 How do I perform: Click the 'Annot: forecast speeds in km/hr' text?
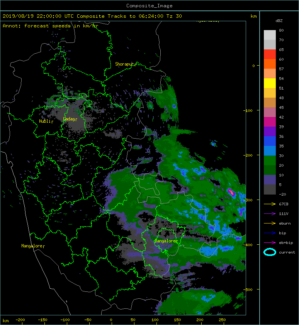[51, 26]
